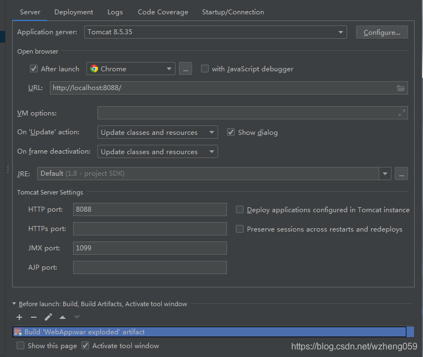The height and width of the screenshot is (357, 423).
Task: Enable with JavaScript debugger checkbox
Action: click(205, 69)
